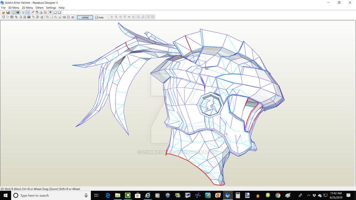Click the taskbar microphone icon
Viewport: 356px width, 200px height.
(86, 195)
